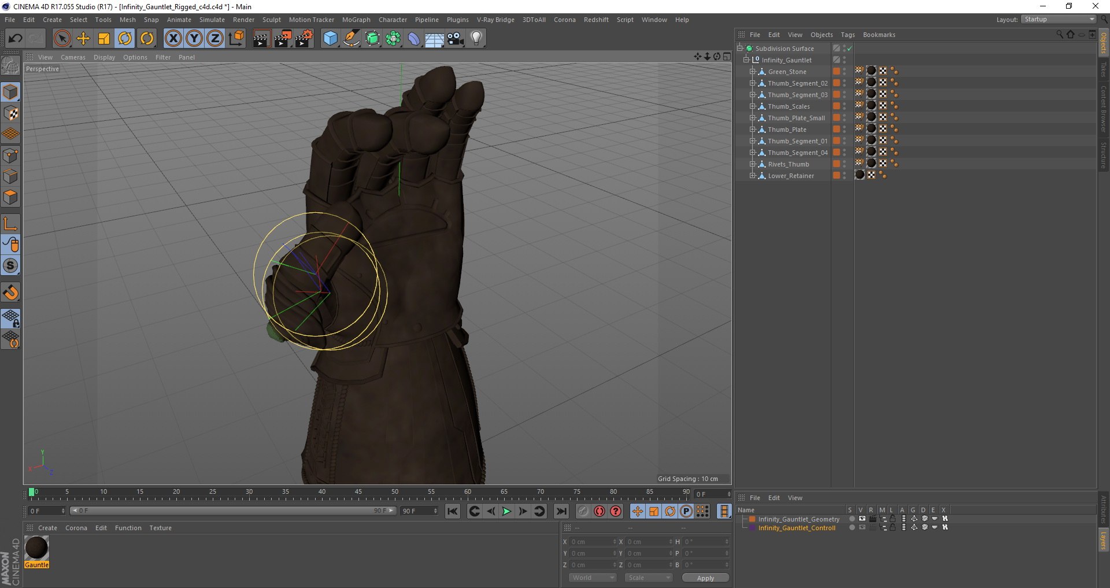Open the Redshift menu
Image resolution: width=1110 pixels, height=588 pixels.
point(596,20)
